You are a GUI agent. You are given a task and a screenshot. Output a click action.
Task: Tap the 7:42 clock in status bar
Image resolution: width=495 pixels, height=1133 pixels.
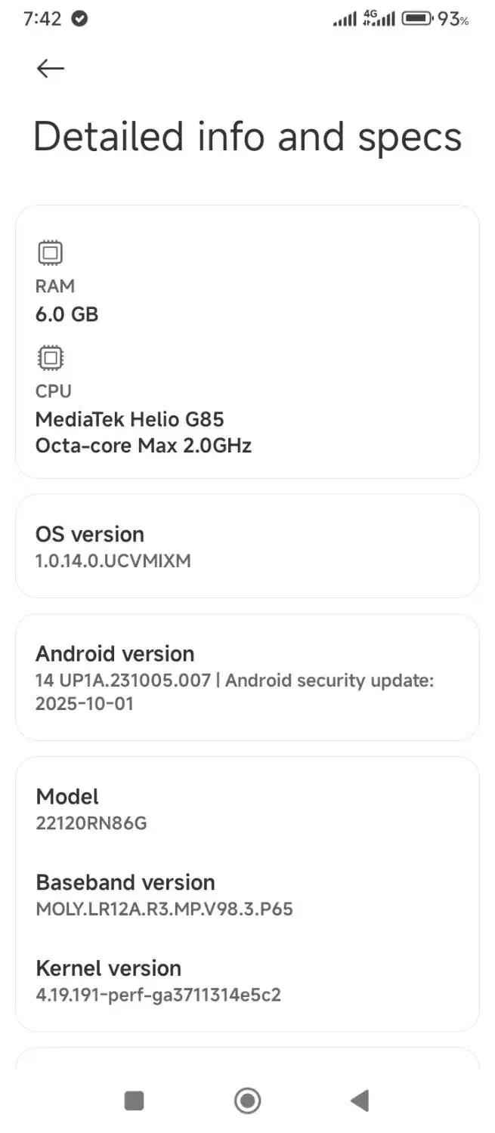pyautogui.click(x=42, y=19)
